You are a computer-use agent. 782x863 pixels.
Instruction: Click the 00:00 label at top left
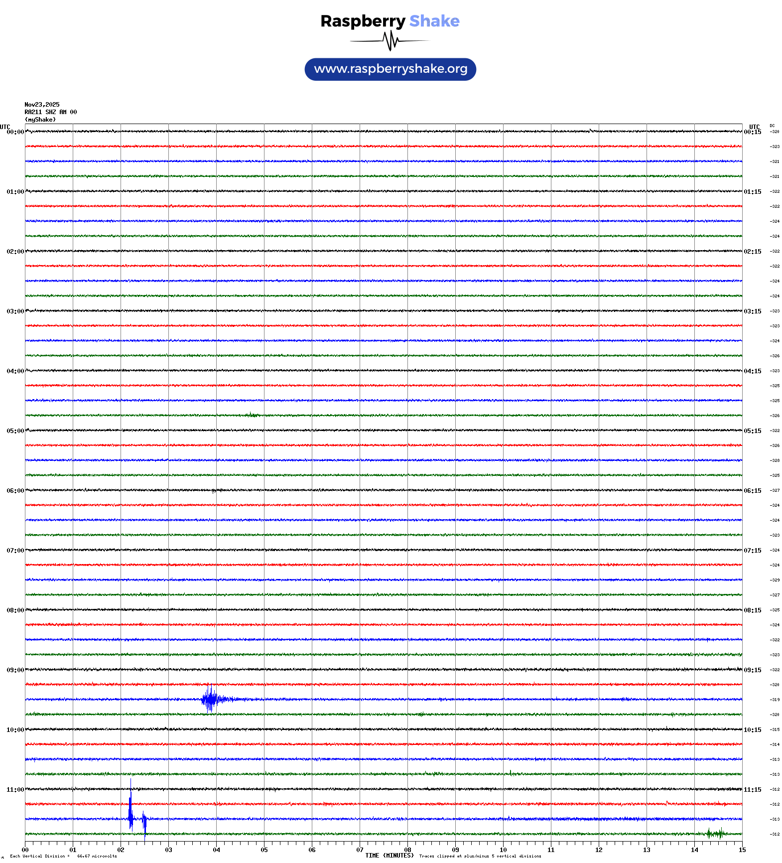tap(15, 132)
